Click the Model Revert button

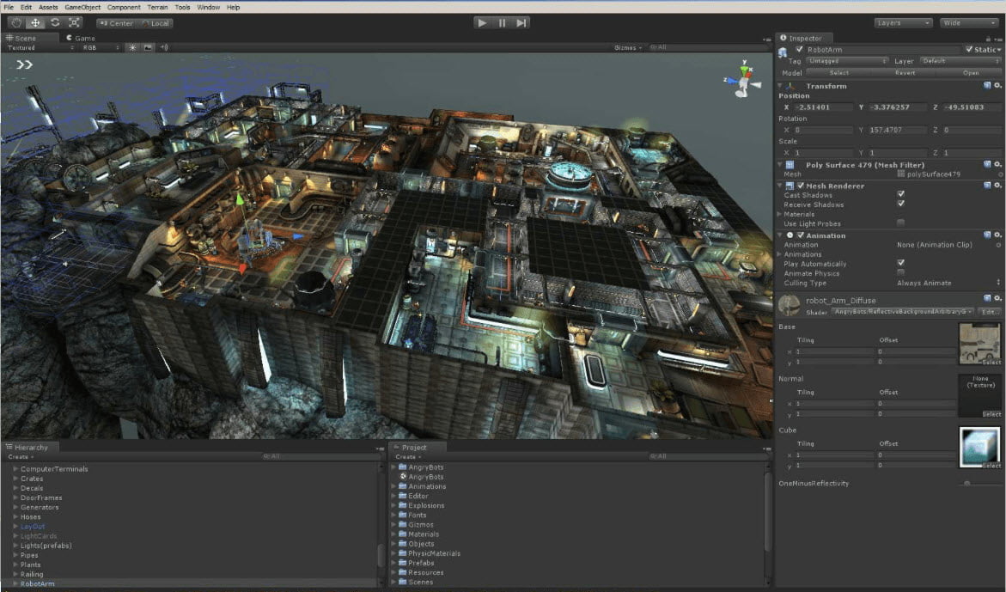905,73
